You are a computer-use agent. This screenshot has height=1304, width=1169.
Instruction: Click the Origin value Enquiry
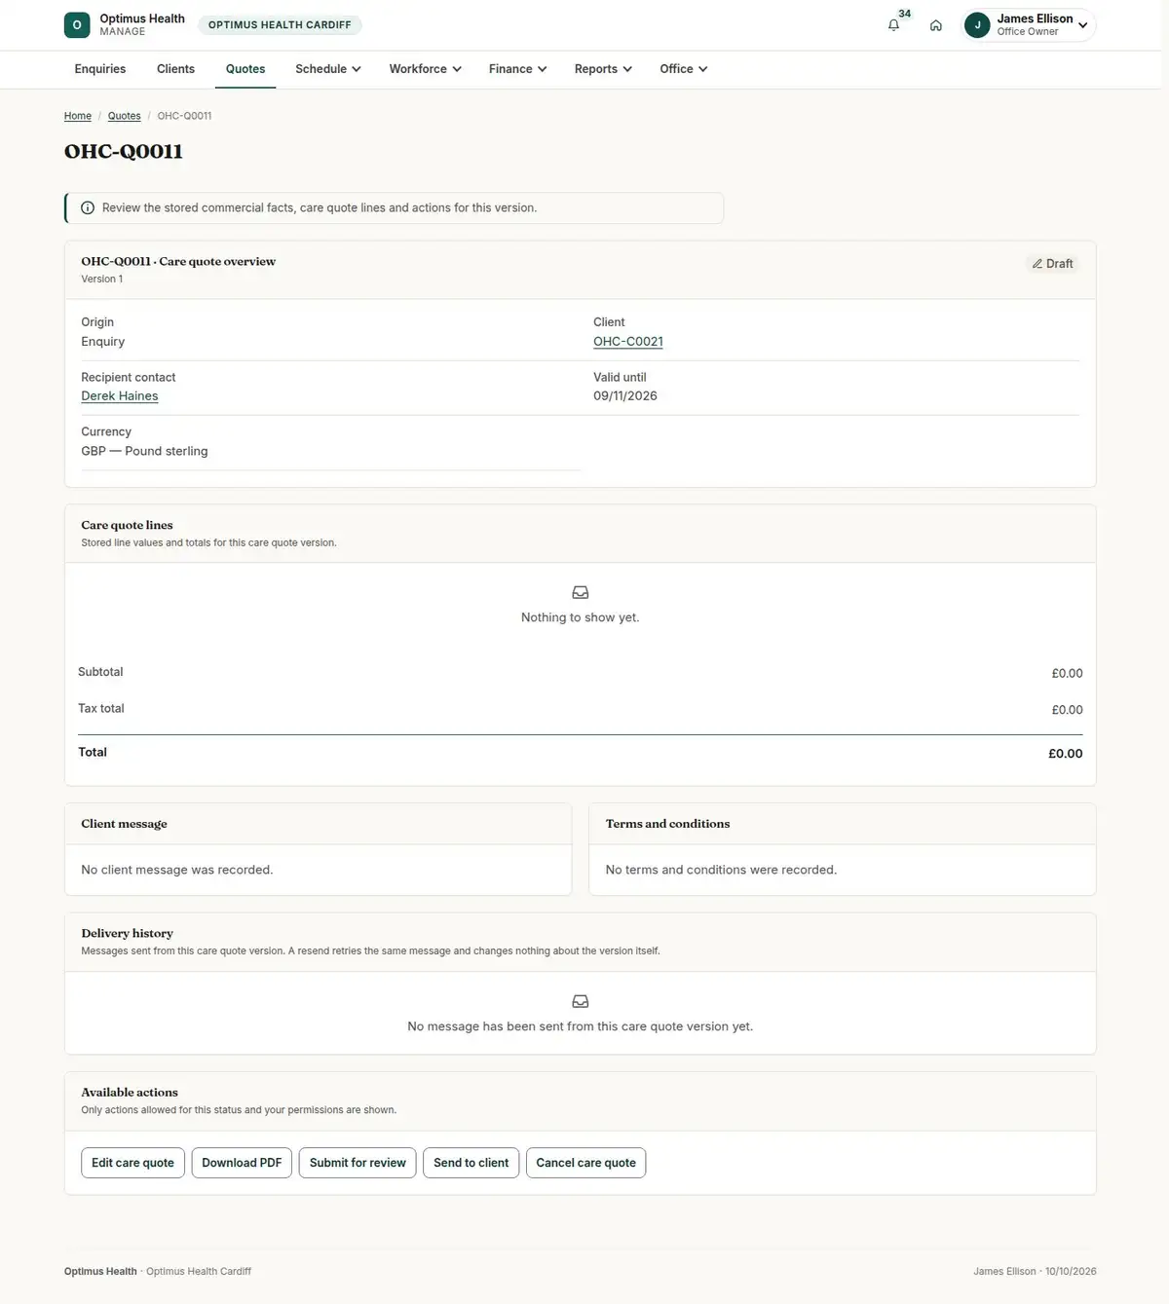point(103,342)
